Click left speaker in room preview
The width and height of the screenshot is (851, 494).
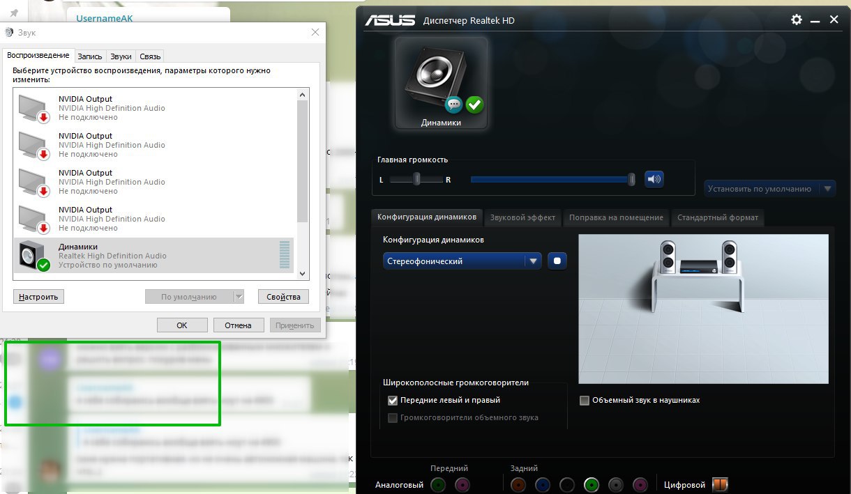tap(668, 257)
